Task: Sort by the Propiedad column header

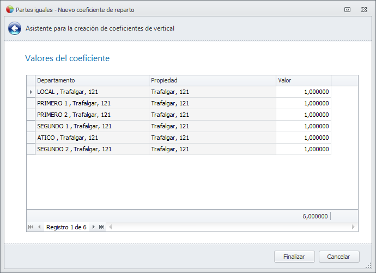Action: point(212,80)
